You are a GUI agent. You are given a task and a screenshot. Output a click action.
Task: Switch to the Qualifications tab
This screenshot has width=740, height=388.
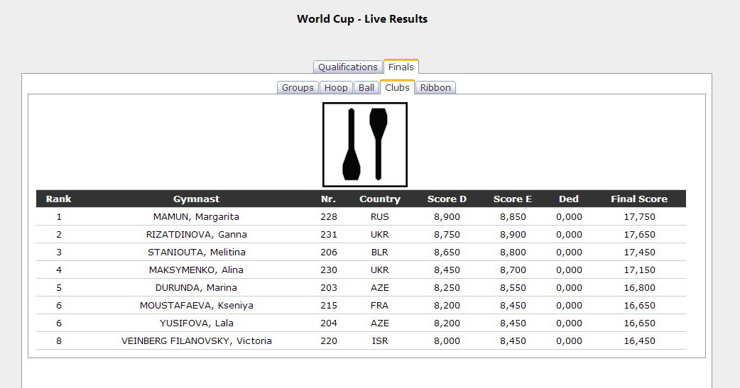point(347,67)
